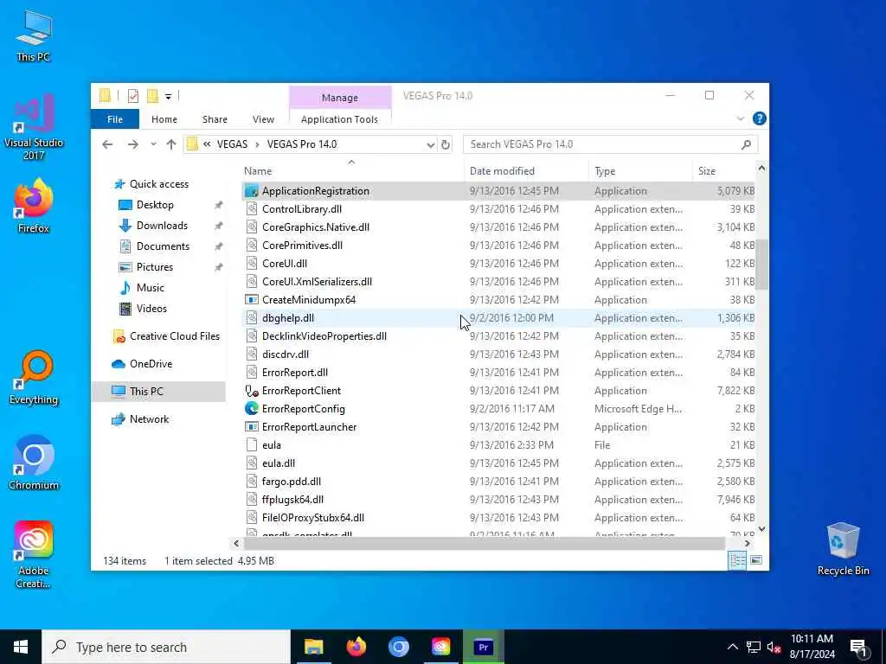The width and height of the screenshot is (886, 664).
Task: Open Creative Cloud from the taskbar
Action: [440, 647]
